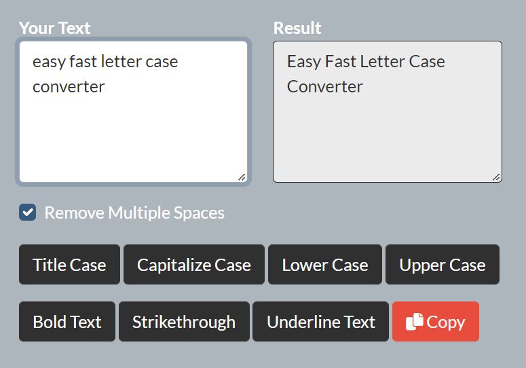This screenshot has height=368, width=526.
Task: Click inside the gray Result text area
Action: click(388, 112)
